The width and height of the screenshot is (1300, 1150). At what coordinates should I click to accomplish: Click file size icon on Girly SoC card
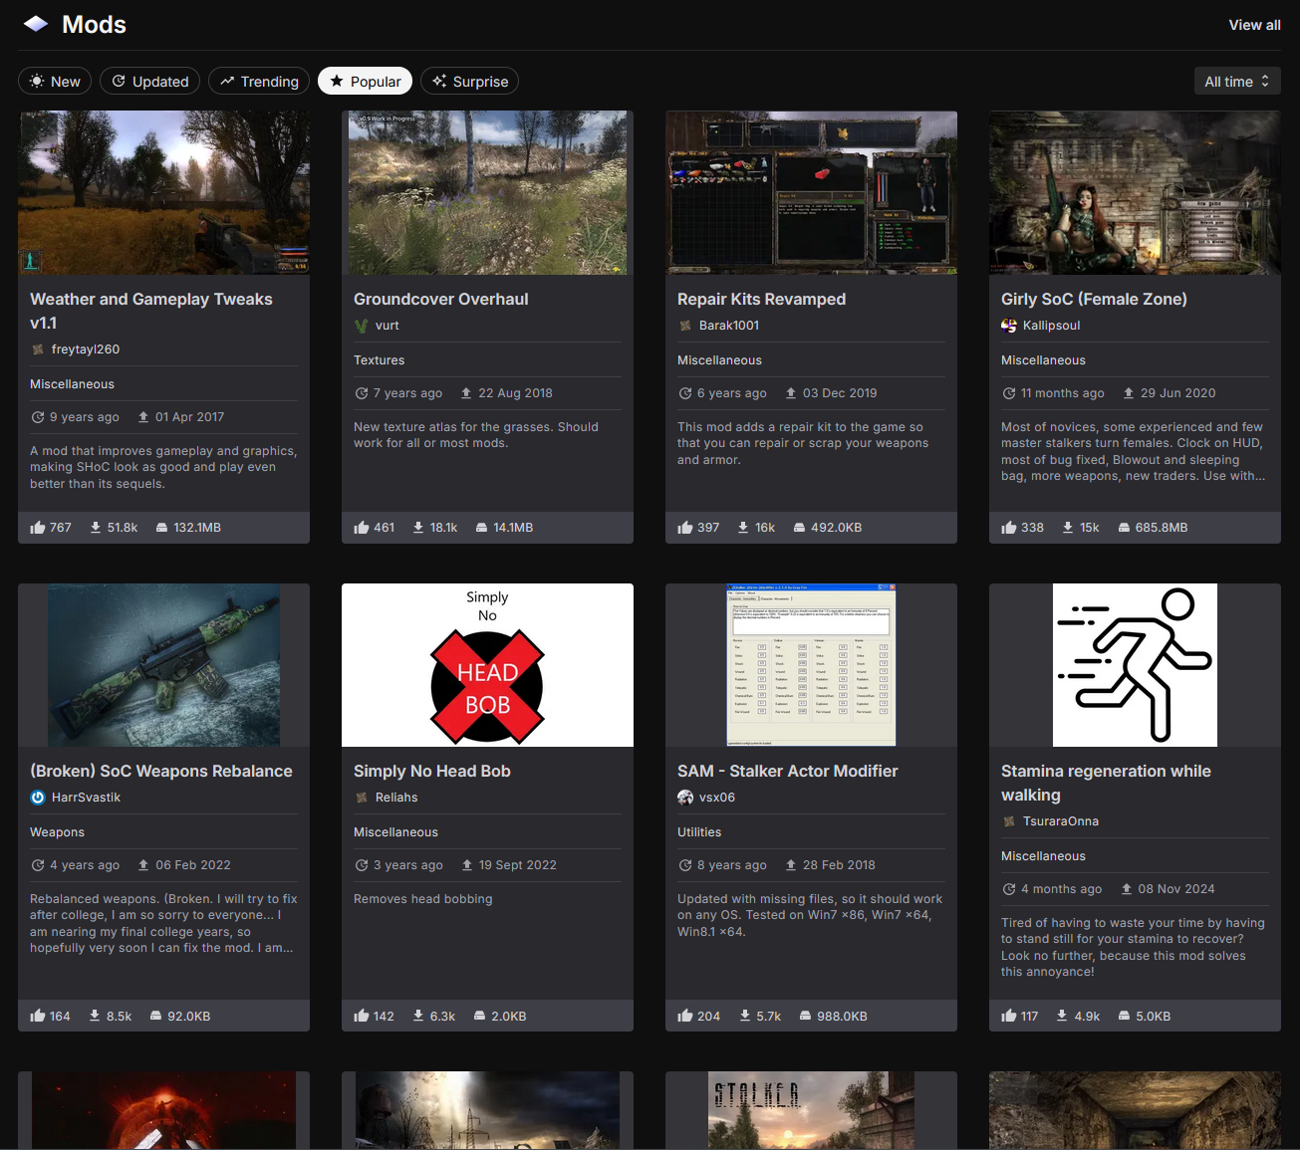coord(1124,528)
